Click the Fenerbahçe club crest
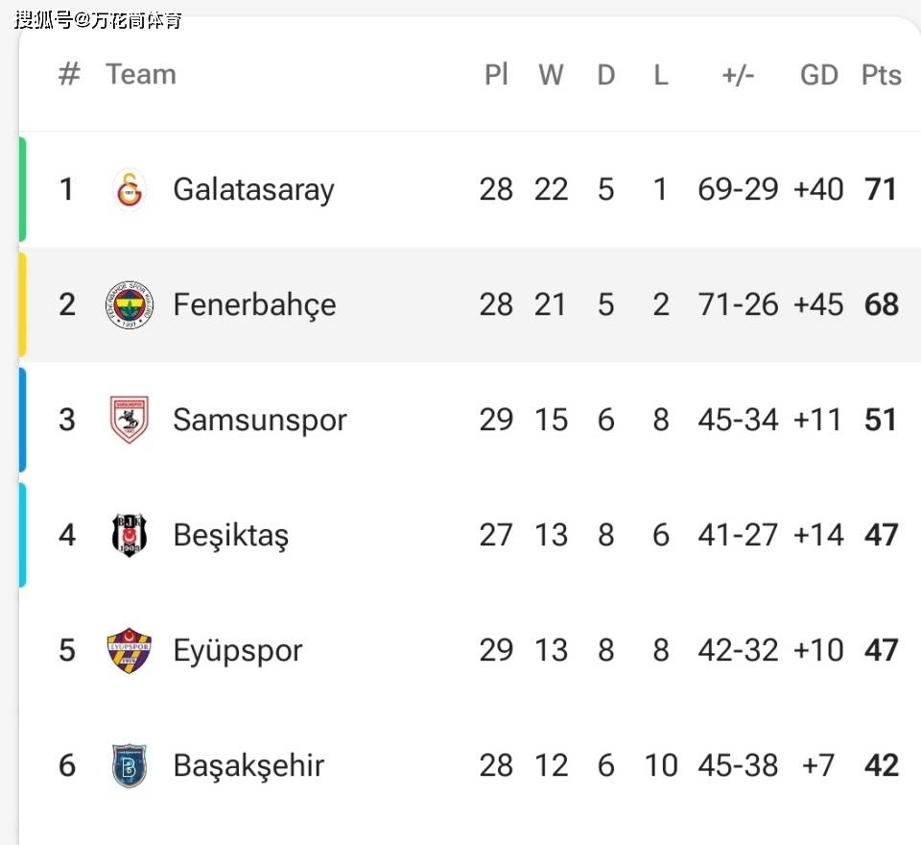Image resolution: width=921 pixels, height=845 pixels. tap(130, 304)
